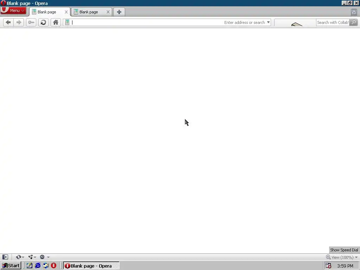
Task: Open a new tab with plus button
Action: 119,12
